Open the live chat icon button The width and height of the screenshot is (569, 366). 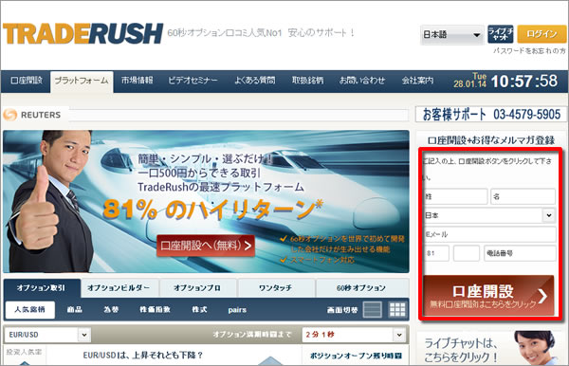point(500,34)
